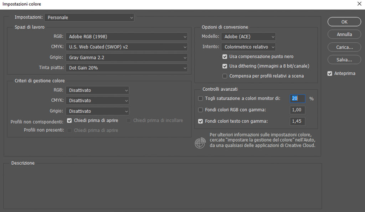The width and height of the screenshot is (365, 212).
Task: Toggle the Anteprima checkbox
Action: [330, 74]
